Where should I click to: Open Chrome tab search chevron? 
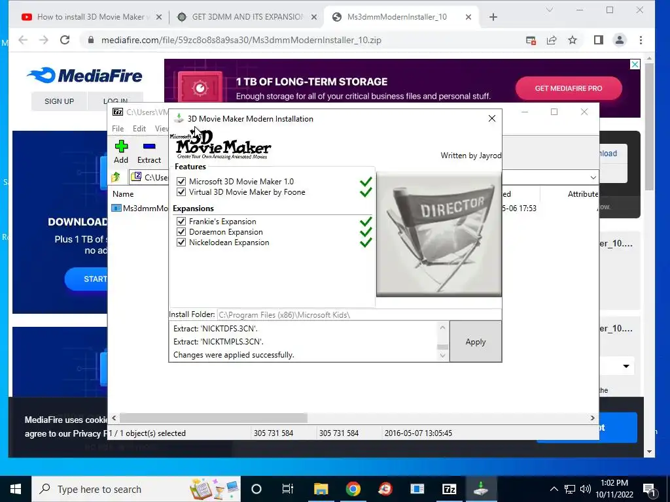click(550, 10)
